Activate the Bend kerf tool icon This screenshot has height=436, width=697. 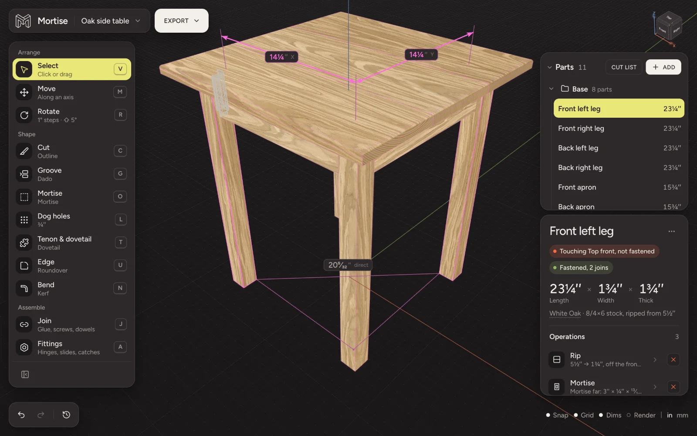pyautogui.click(x=24, y=289)
